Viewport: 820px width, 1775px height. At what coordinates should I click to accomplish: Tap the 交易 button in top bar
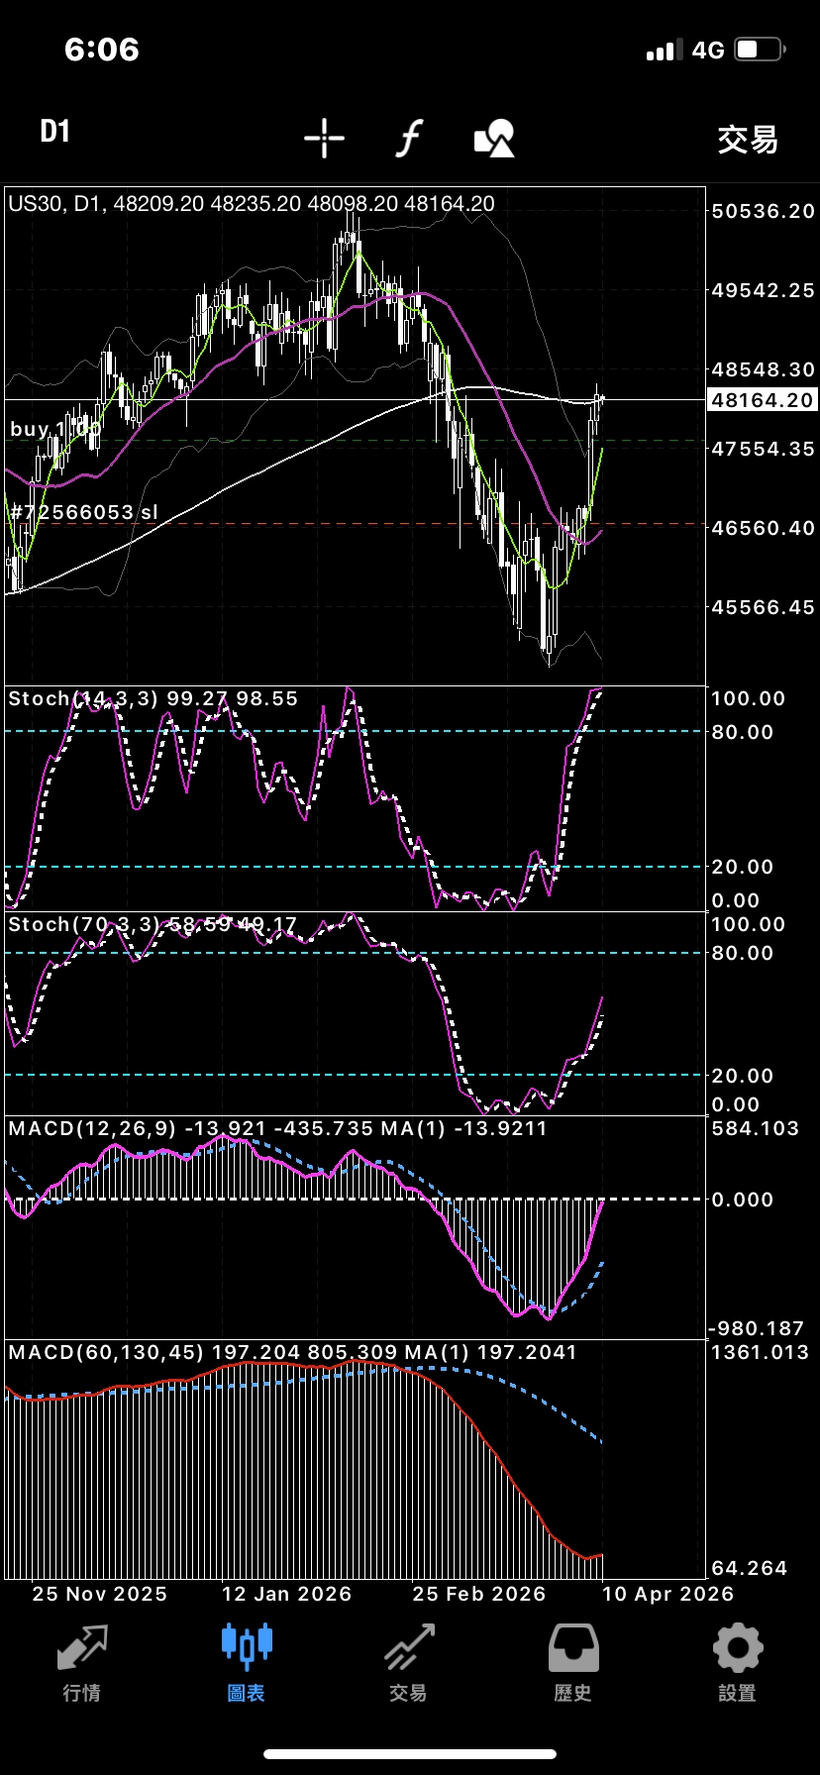tap(748, 140)
